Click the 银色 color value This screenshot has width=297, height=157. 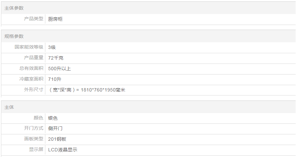pyautogui.click(x=53, y=118)
